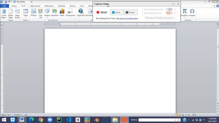
Task: Insert a Hyperlink
Action: click(x=81, y=13)
